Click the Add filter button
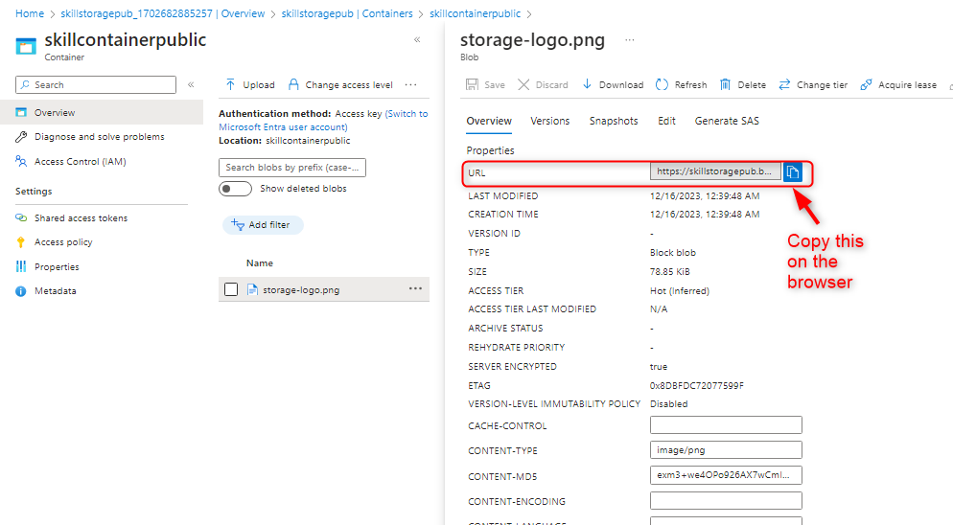 pos(263,225)
